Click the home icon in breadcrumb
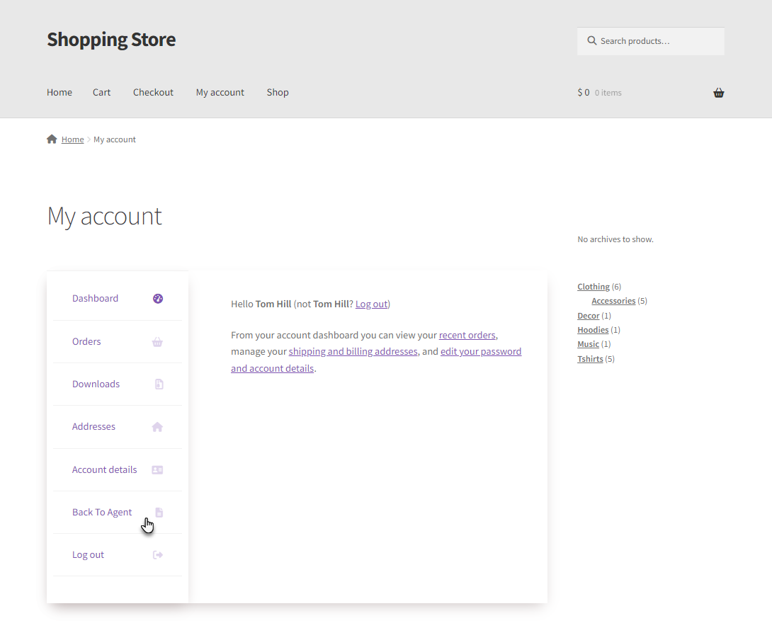 point(52,139)
